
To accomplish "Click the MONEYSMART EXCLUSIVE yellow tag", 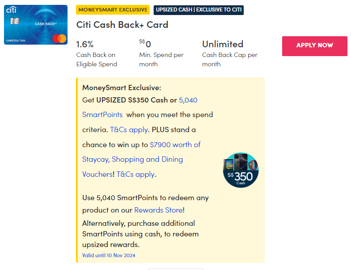I will [113, 10].
